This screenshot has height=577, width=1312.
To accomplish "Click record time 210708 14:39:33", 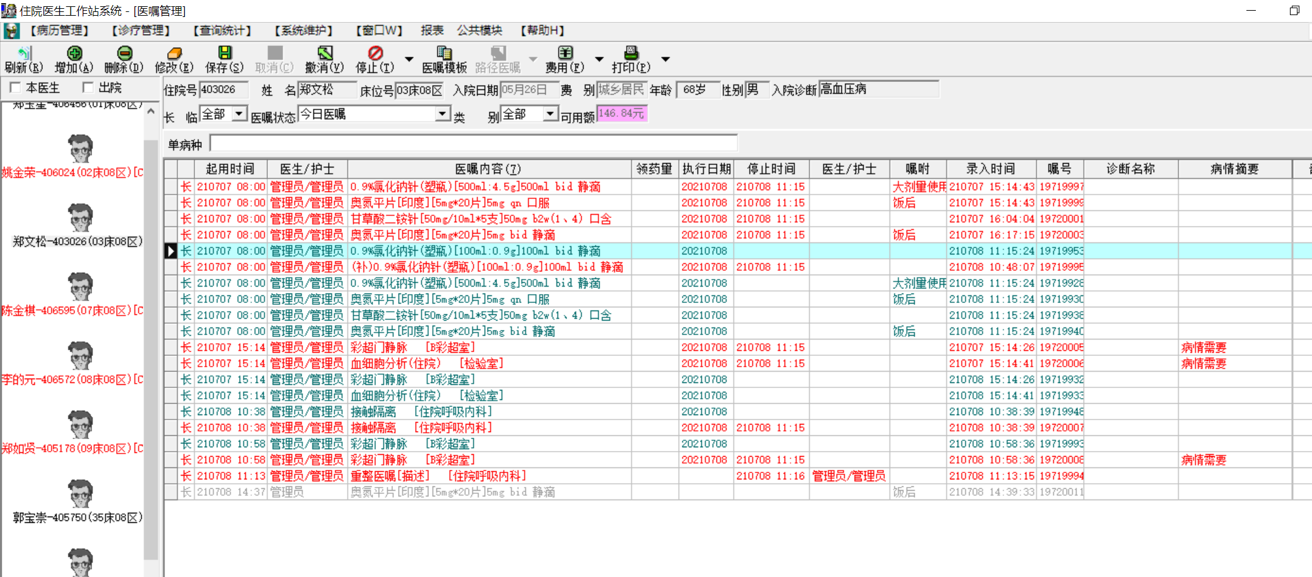I will (x=992, y=492).
